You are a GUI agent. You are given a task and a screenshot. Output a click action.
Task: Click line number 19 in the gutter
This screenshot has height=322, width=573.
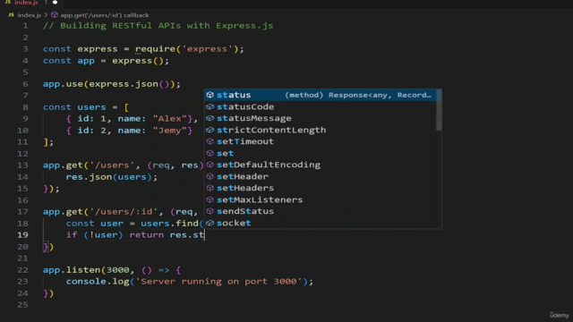22,234
